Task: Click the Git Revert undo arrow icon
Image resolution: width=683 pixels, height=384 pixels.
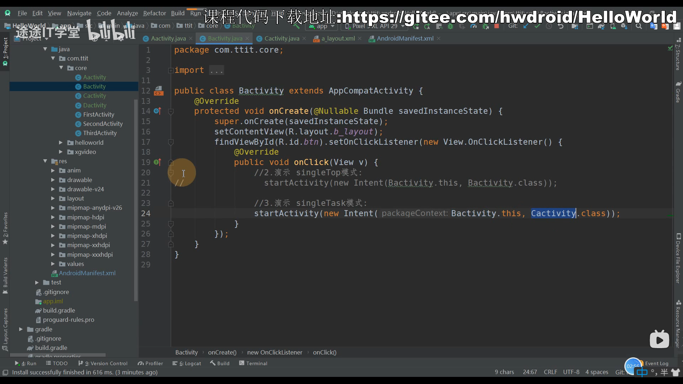Action: pyautogui.click(x=561, y=26)
